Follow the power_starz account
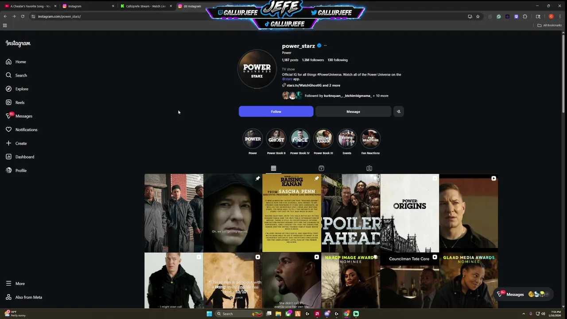 (276, 112)
